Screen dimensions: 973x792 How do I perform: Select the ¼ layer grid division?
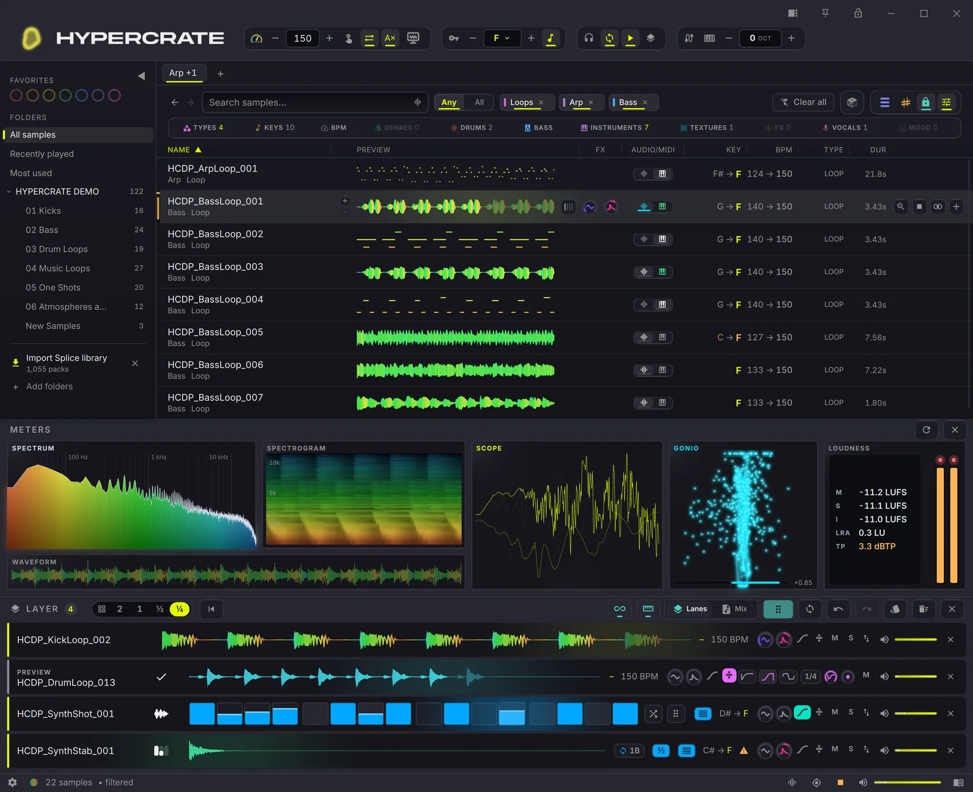tap(180, 609)
